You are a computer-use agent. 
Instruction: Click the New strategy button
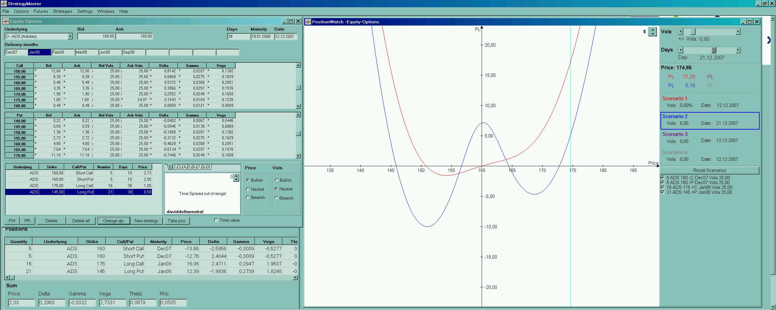tap(146, 221)
